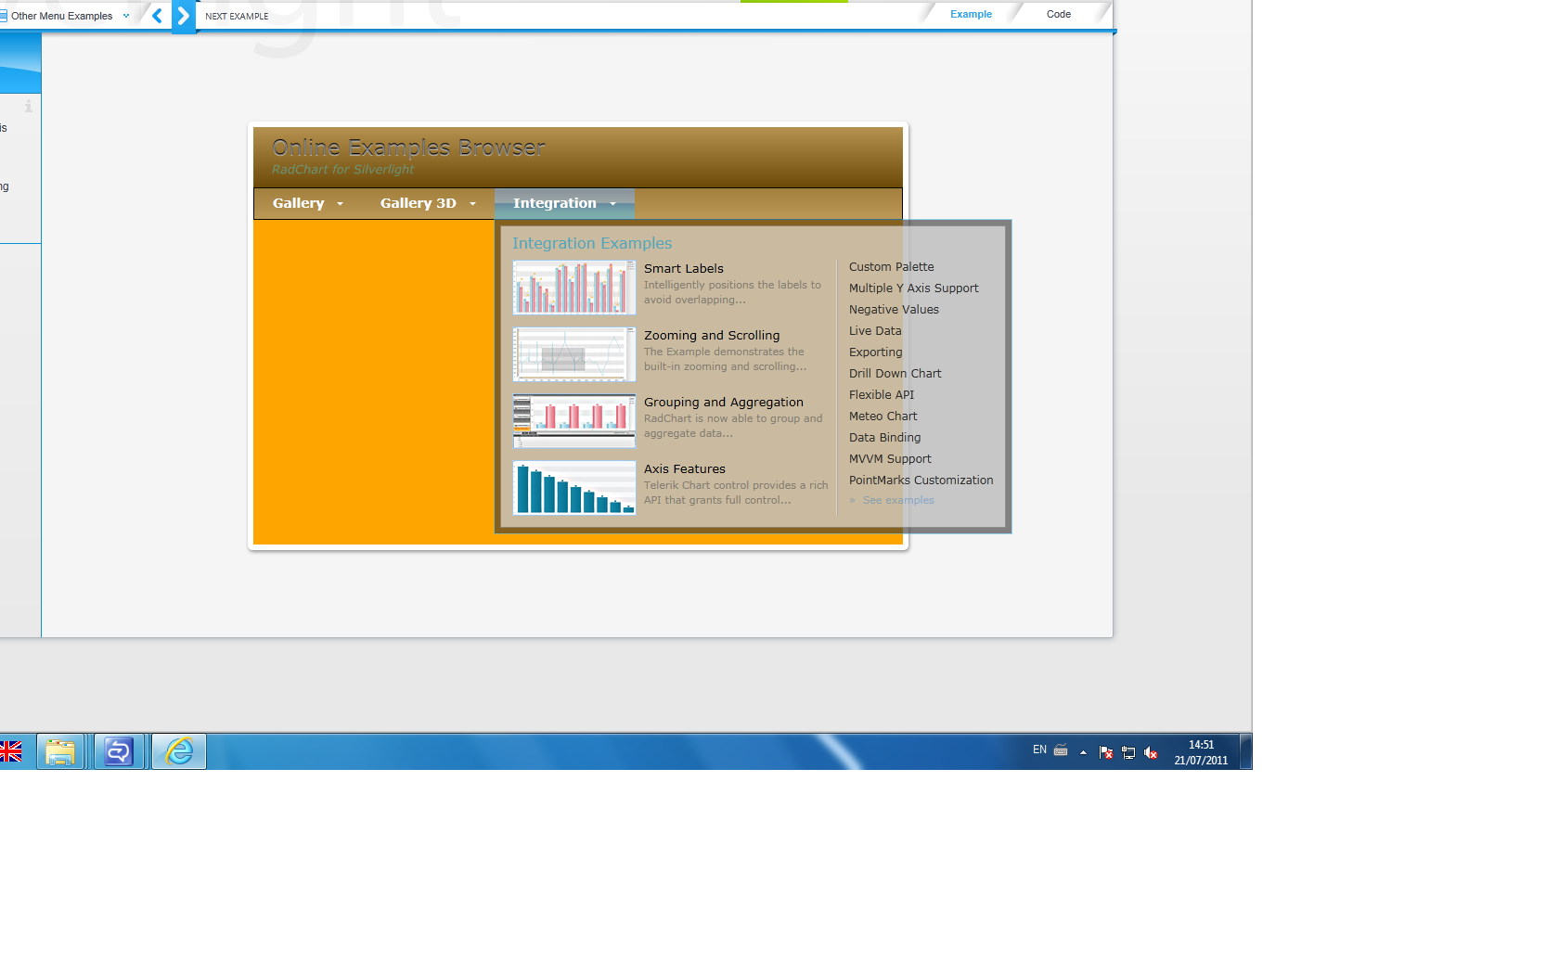Click the Smart Labels chart thumbnail
Image resolution: width=1559 pixels, height=974 pixels.
[574, 288]
